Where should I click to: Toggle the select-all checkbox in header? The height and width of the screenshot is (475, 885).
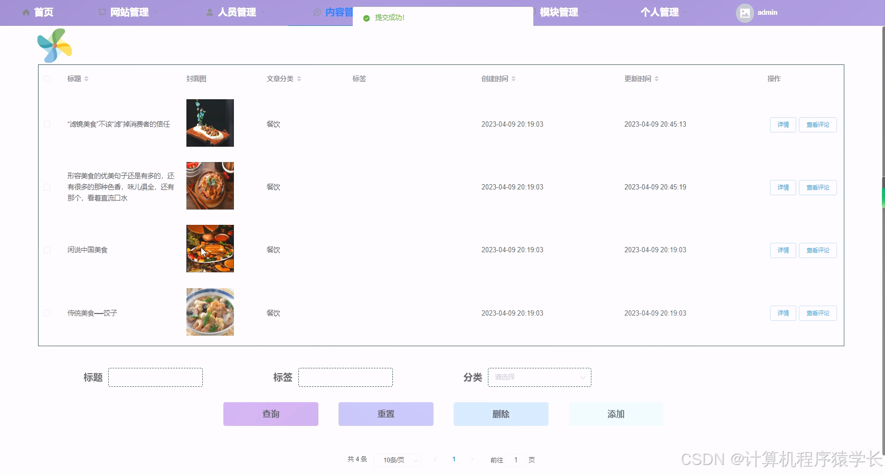click(47, 79)
